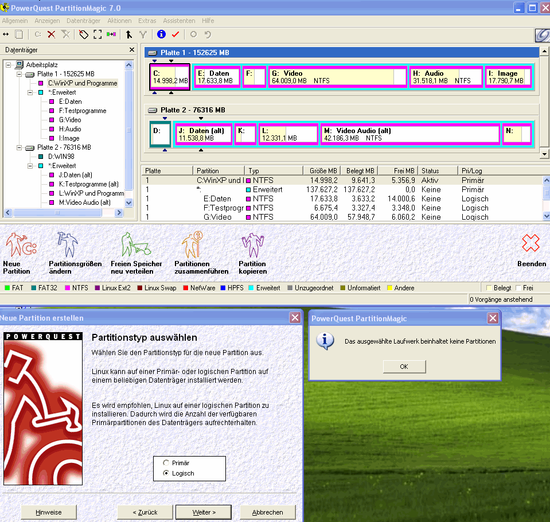Launch Partitionen zusammenführen wizard icon

pyautogui.click(x=192, y=244)
